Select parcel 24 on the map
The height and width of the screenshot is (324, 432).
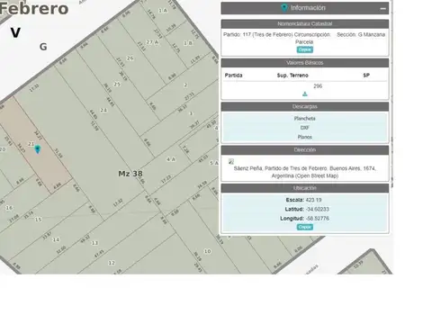(103, 111)
